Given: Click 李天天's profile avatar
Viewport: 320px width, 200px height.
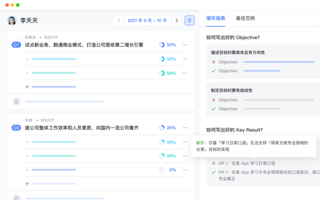Looking at the screenshot, I should point(12,20).
